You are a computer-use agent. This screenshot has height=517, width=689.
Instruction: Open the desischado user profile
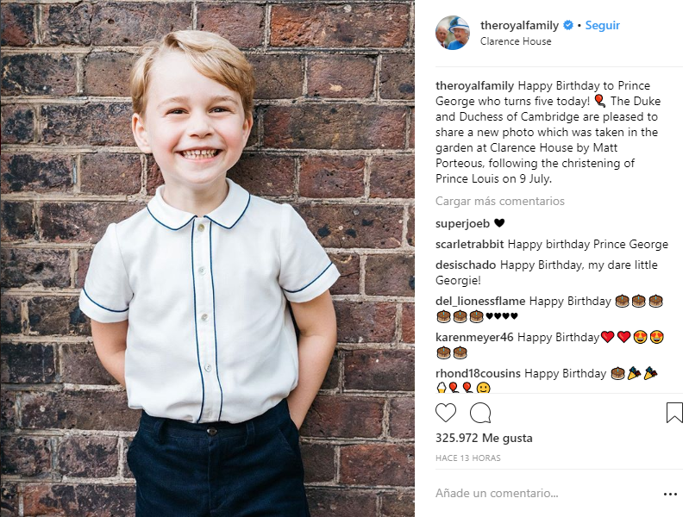[x=466, y=265]
